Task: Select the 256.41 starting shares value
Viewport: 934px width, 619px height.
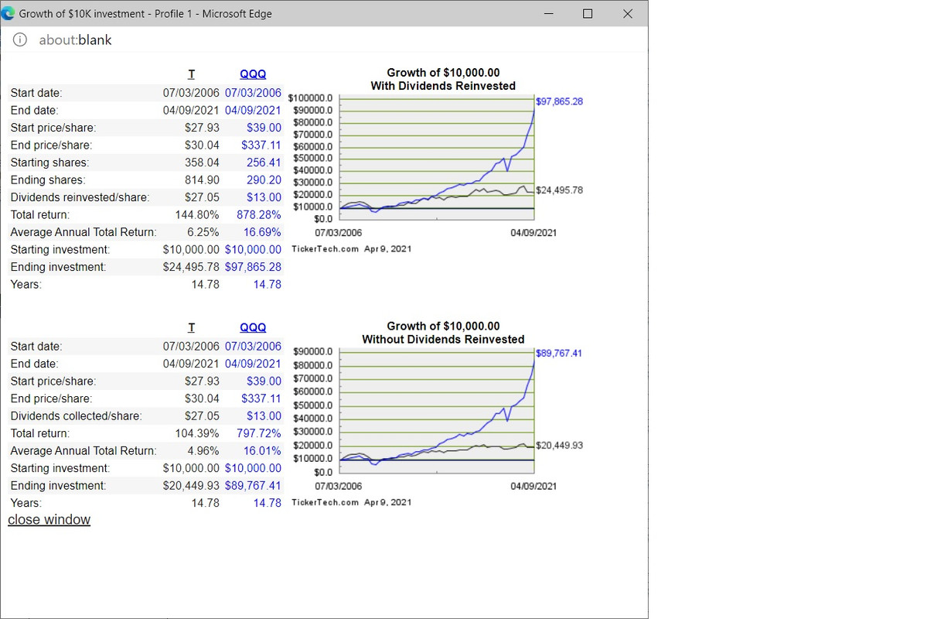Action: coord(264,162)
